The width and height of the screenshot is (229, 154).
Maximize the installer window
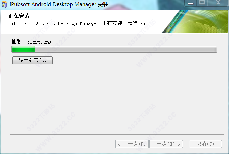pos(202,3)
